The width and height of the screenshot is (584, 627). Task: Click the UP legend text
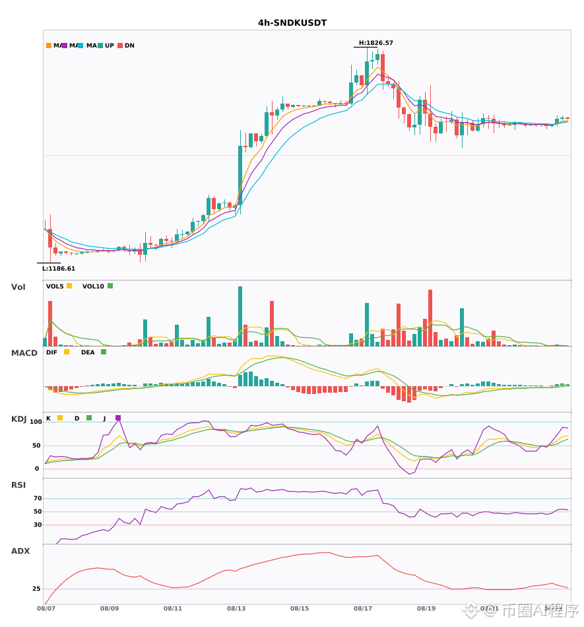(110, 46)
